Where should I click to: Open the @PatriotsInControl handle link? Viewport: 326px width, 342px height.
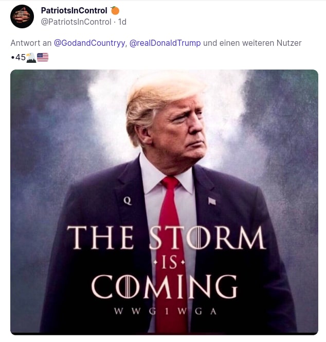click(x=76, y=22)
